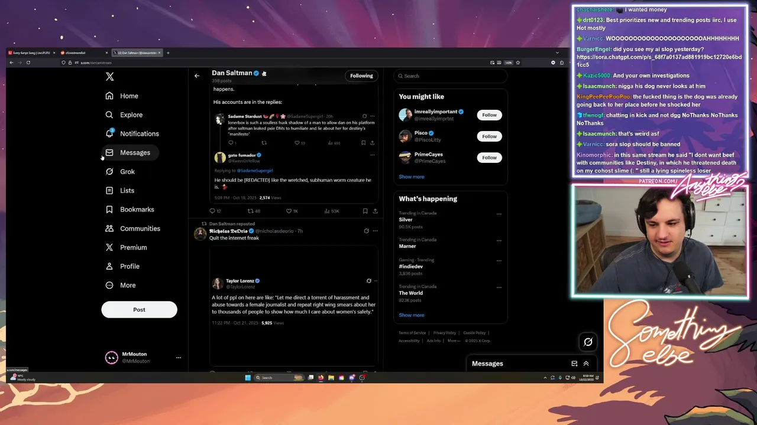The image size is (757, 425).
Task: Open Communities in the sidebar
Action: tap(132, 228)
